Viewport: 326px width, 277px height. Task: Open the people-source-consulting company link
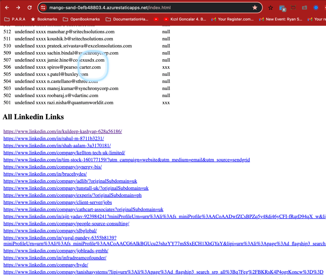(66, 223)
